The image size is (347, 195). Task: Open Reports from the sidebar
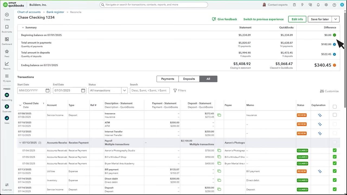click(x=7, y=65)
